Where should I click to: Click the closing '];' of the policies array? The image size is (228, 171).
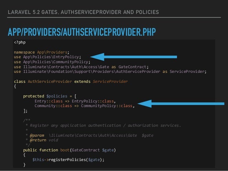[x=25, y=111]
